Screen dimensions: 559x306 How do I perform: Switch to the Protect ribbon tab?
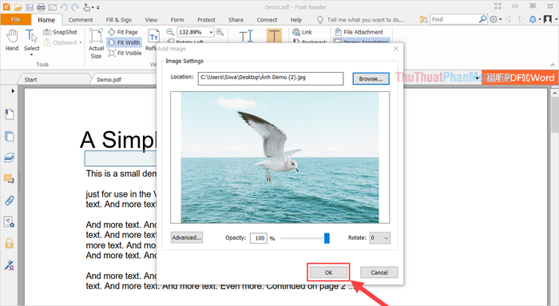pos(206,20)
